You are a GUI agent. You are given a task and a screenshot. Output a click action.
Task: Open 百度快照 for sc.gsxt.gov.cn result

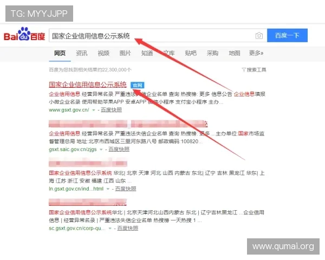pos(127,228)
